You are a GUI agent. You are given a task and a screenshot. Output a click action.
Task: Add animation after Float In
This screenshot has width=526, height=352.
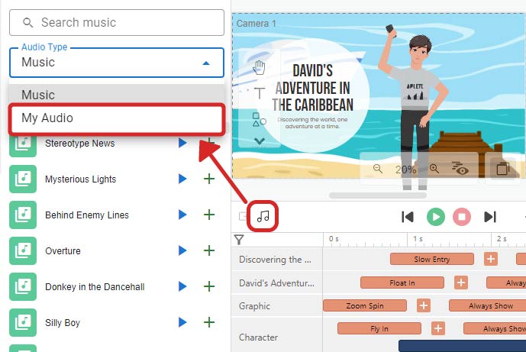(x=461, y=283)
